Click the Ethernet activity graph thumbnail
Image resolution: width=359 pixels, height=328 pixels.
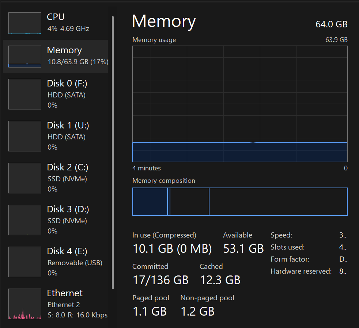click(24, 304)
